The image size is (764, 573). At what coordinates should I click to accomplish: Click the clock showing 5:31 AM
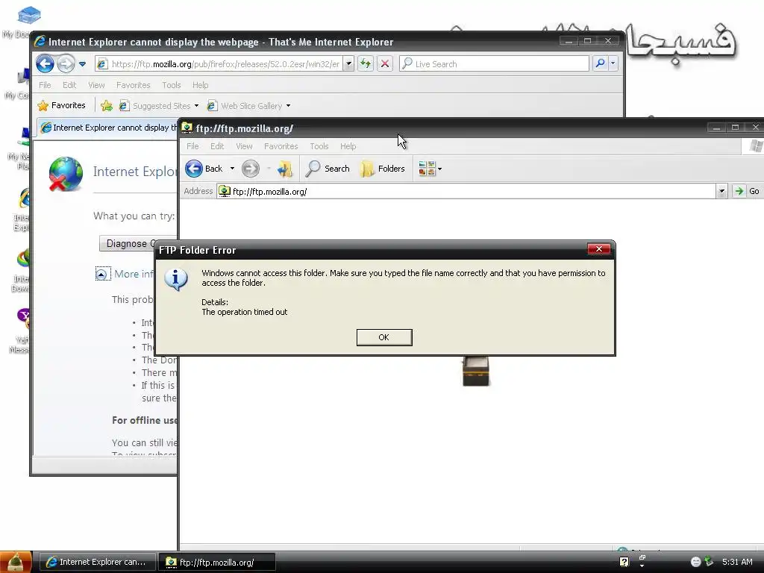pyautogui.click(x=737, y=562)
